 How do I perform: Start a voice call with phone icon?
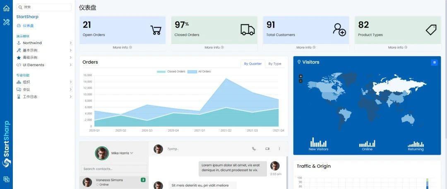[x=254, y=149]
